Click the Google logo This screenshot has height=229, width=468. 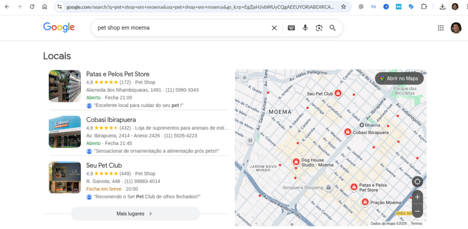tap(59, 27)
